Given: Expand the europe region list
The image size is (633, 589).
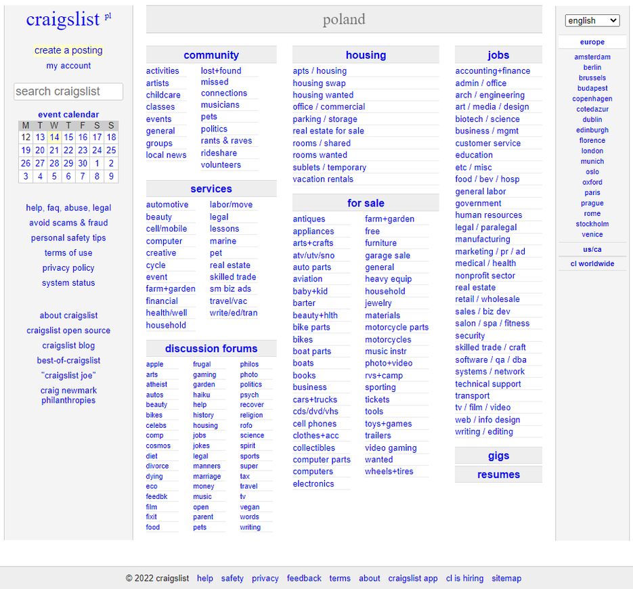Looking at the screenshot, I should click(x=592, y=42).
